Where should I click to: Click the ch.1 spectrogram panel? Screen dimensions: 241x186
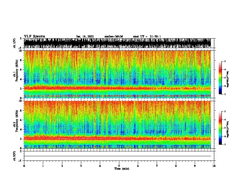pyautogui.click(x=117, y=74)
